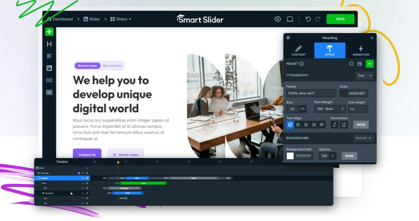Click the white Background Color swatch

290,156
